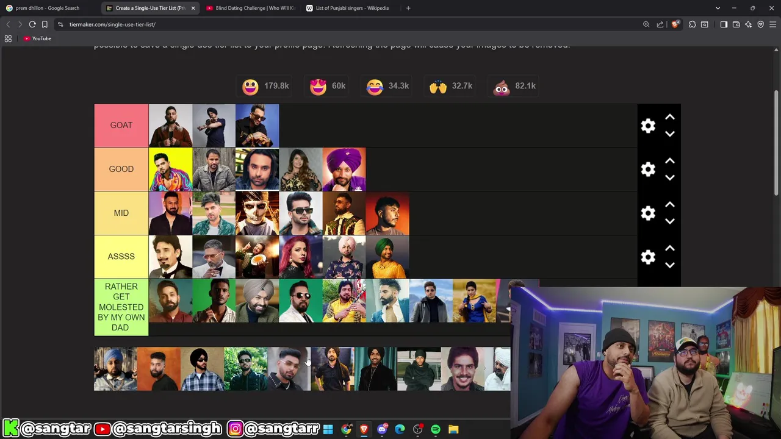Open the Windows Start button
This screenshot has height=439, width=781.
(x=328, y=429)
